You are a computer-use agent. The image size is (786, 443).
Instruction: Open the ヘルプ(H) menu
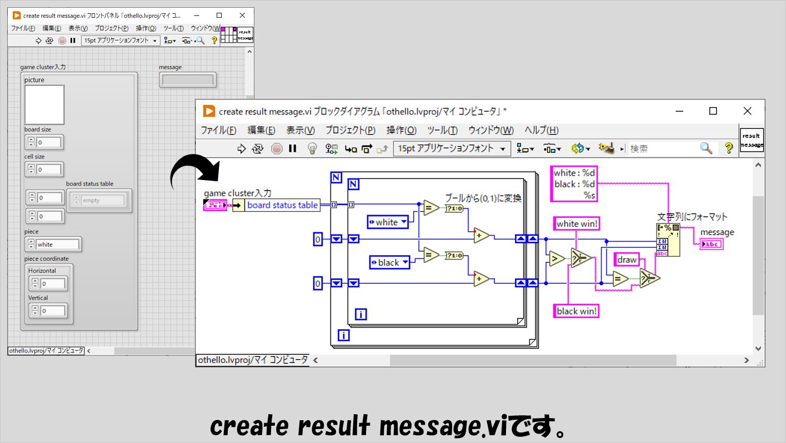coord(541,130)
